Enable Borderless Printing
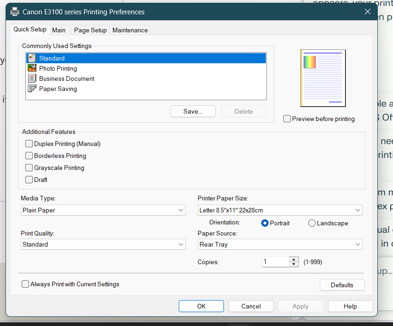Viewport: 393px width, 326px height. pyautogui.click(x=29, y=156)
